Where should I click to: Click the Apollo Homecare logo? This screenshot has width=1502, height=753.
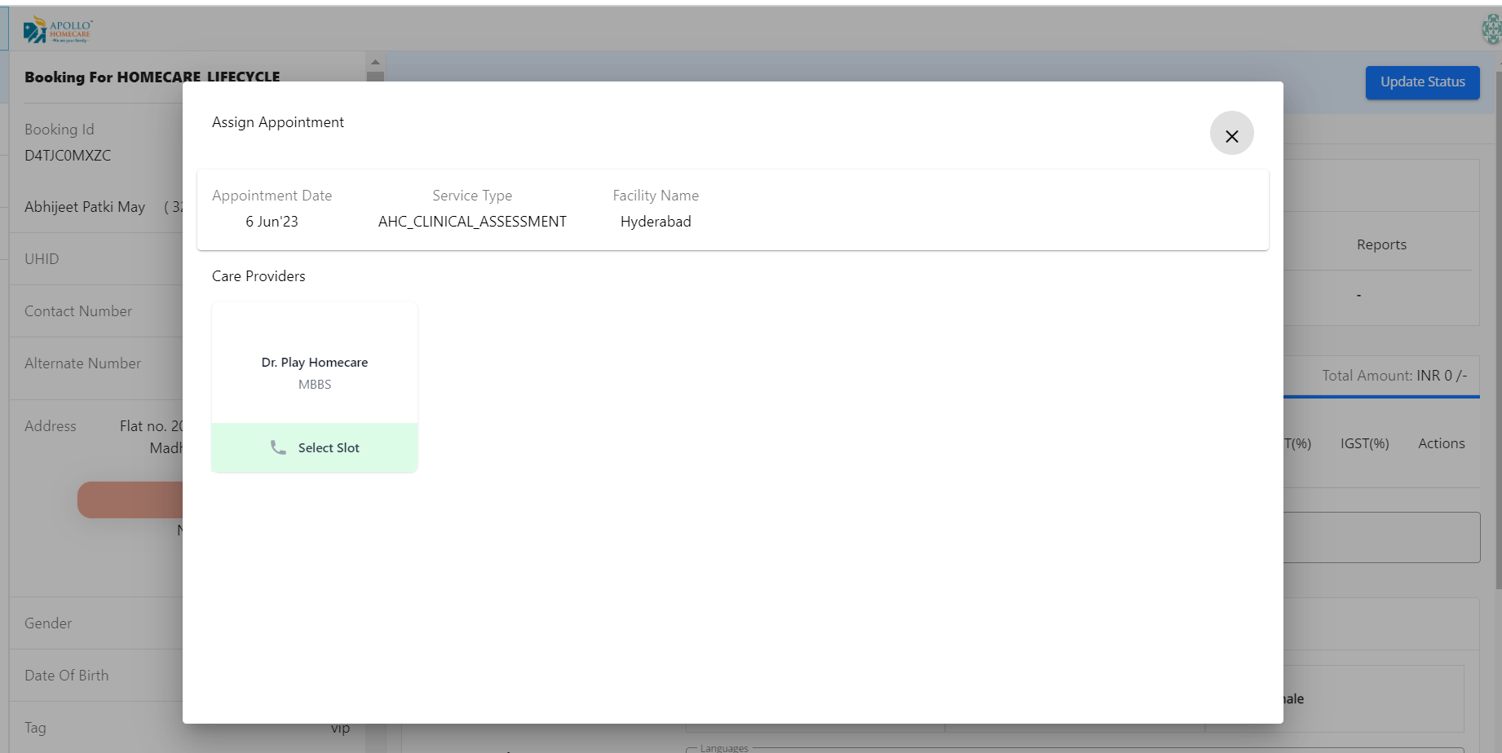tap(57, 29)
